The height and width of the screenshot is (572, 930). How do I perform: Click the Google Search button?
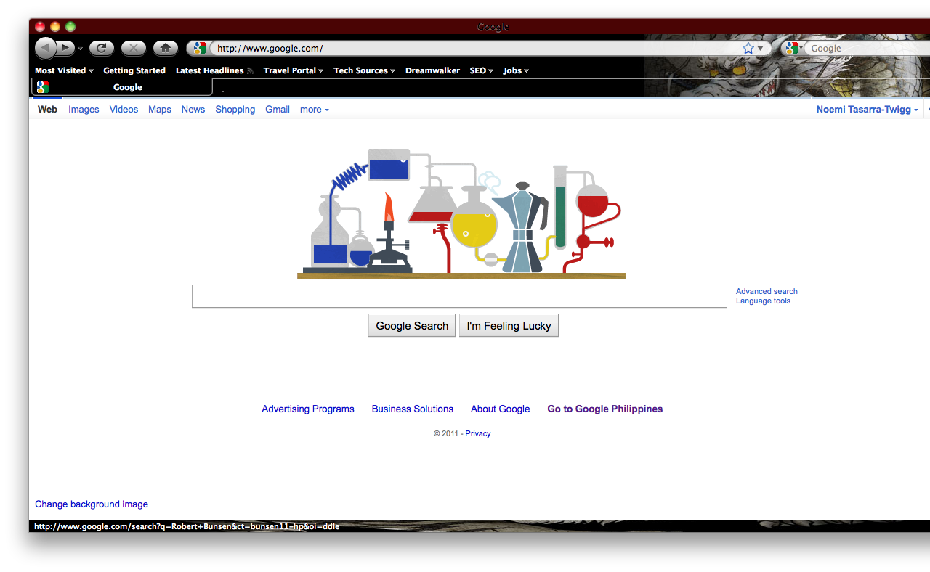[x=412, y=326]
